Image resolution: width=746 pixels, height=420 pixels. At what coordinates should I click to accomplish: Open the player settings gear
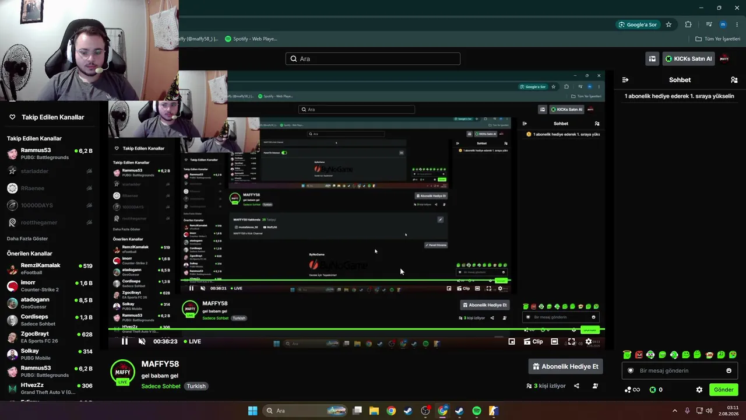pyautogui.click(x=588, y=341)
